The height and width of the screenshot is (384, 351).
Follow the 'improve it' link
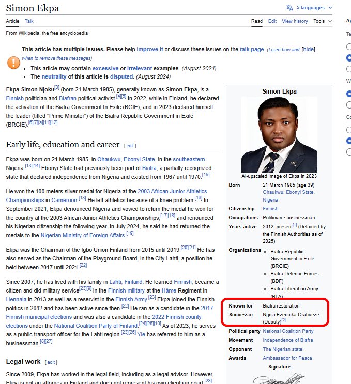150,49
